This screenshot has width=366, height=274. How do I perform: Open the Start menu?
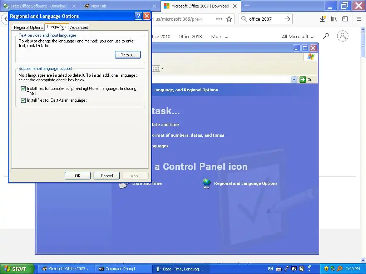coord(16,269)
